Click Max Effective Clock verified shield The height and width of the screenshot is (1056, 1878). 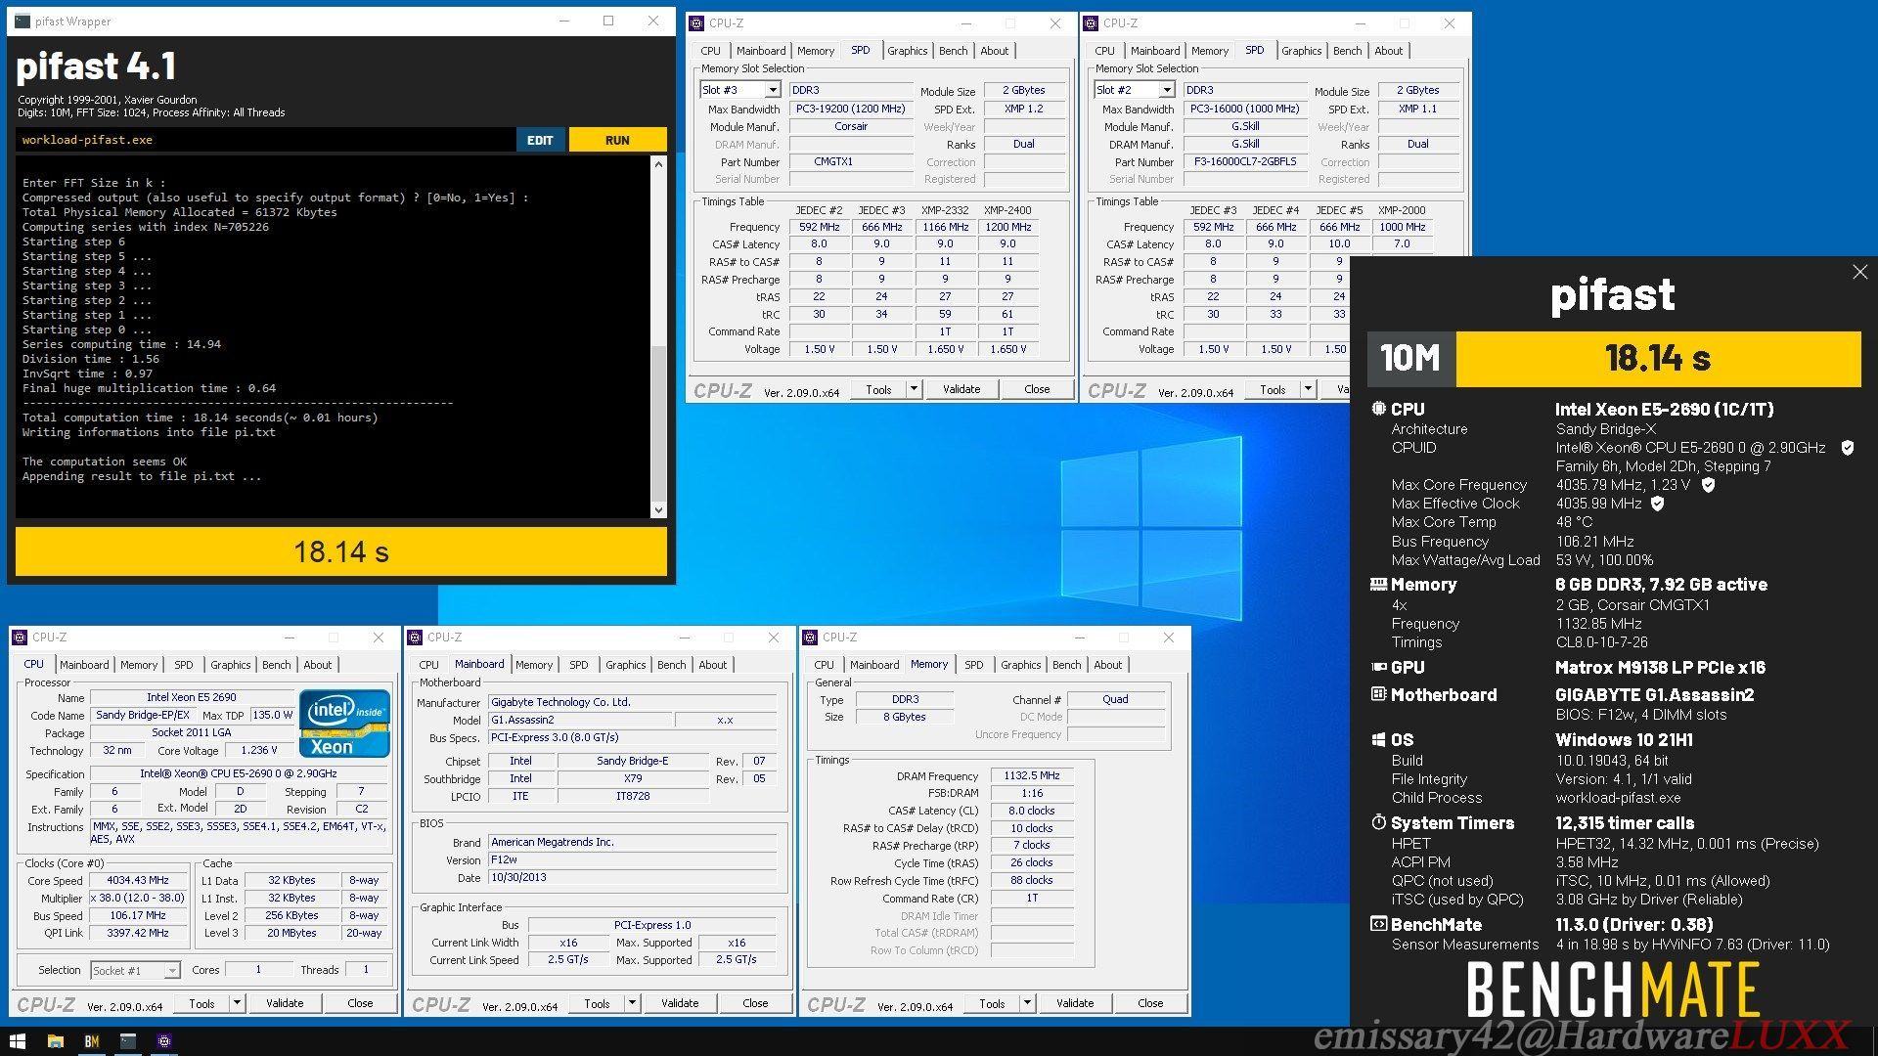click(x=1657, y=504)
